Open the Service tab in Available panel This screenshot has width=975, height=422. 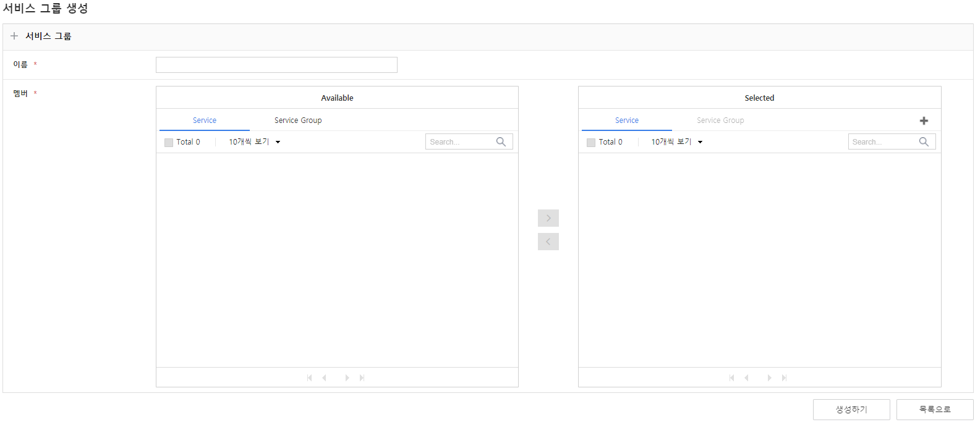pos(205,120)
